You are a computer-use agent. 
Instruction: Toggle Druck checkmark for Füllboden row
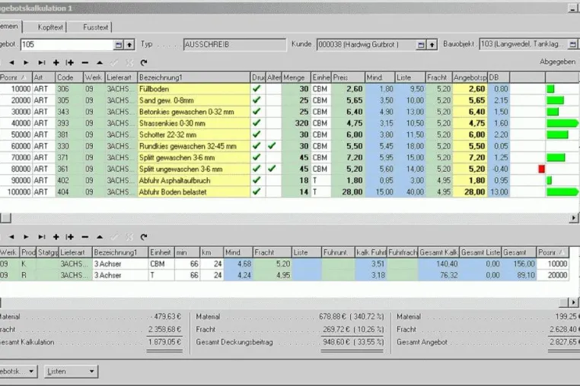pyautogui.click(x=257, y=89)
